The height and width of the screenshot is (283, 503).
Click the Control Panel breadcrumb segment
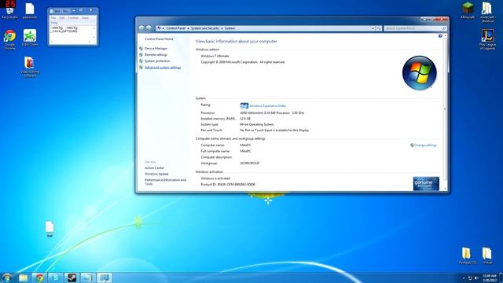pyautogui.click(x=175, y=28)
